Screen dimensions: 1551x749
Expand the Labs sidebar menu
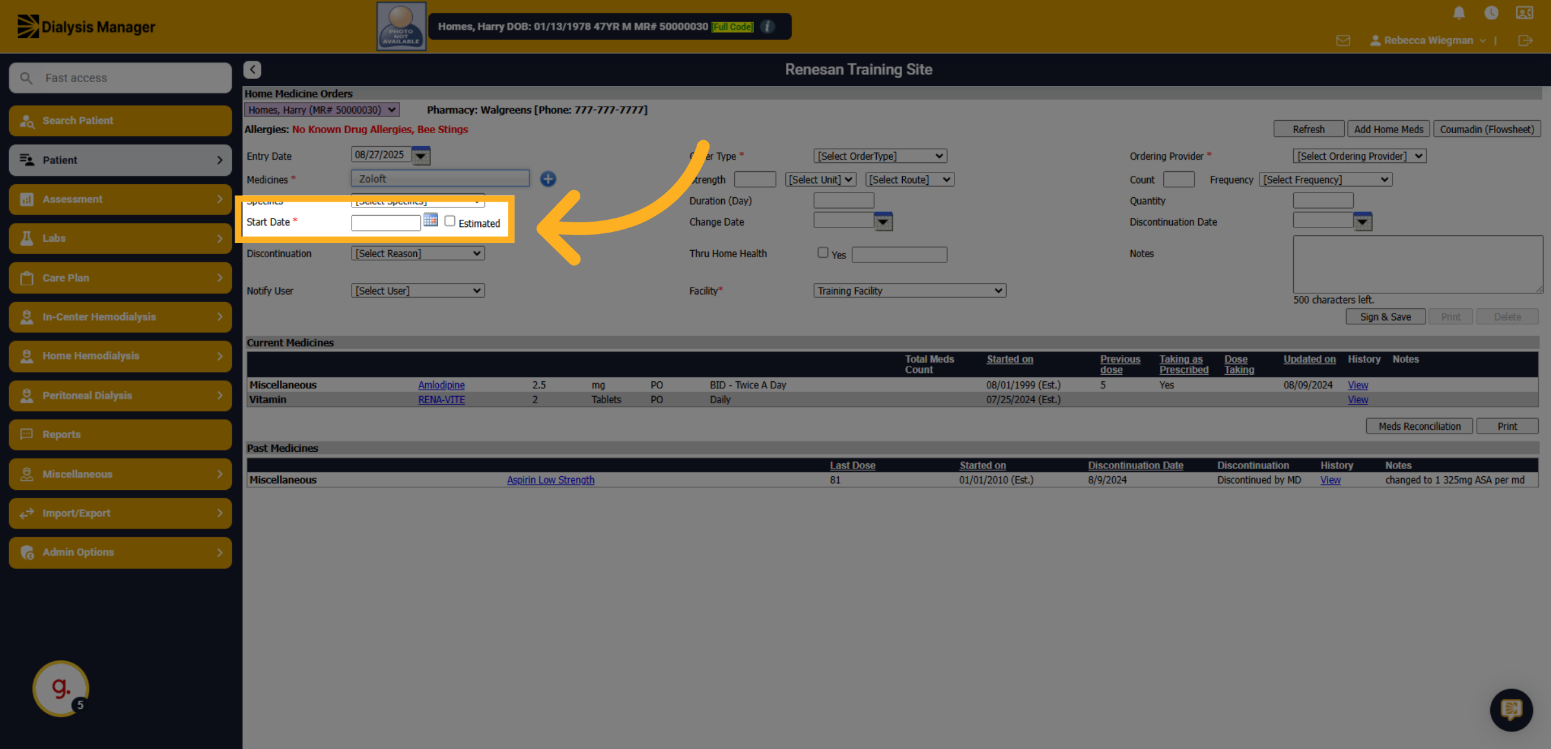[120, 238]
